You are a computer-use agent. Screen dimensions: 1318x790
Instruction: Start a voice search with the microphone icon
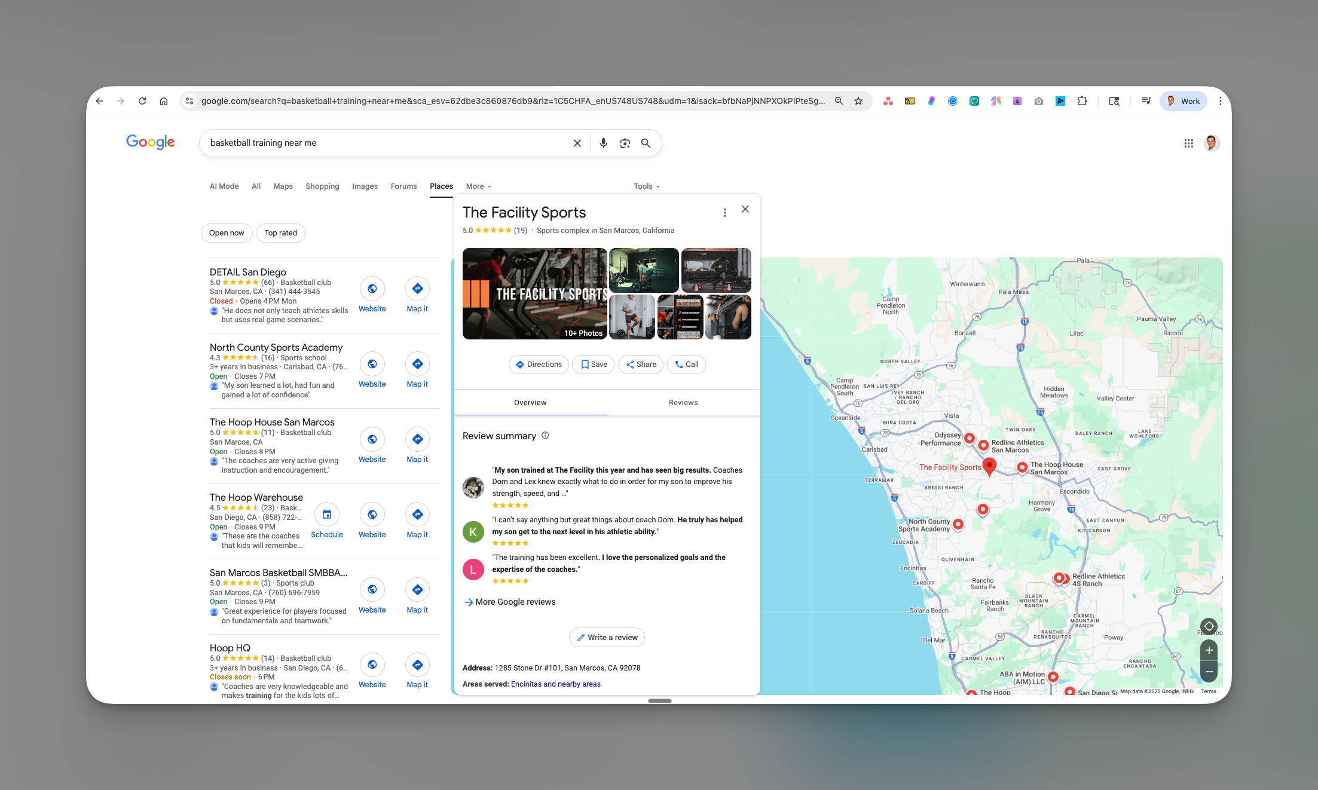click(x=603, y=143)
